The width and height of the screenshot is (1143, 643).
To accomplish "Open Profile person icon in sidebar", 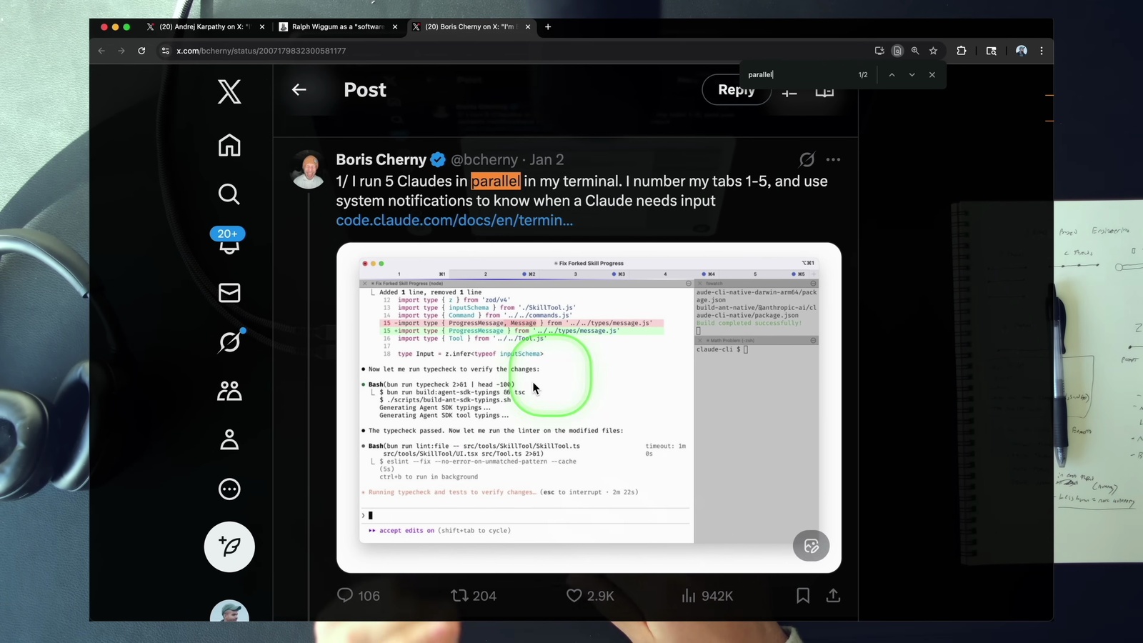I will [229, 440].
